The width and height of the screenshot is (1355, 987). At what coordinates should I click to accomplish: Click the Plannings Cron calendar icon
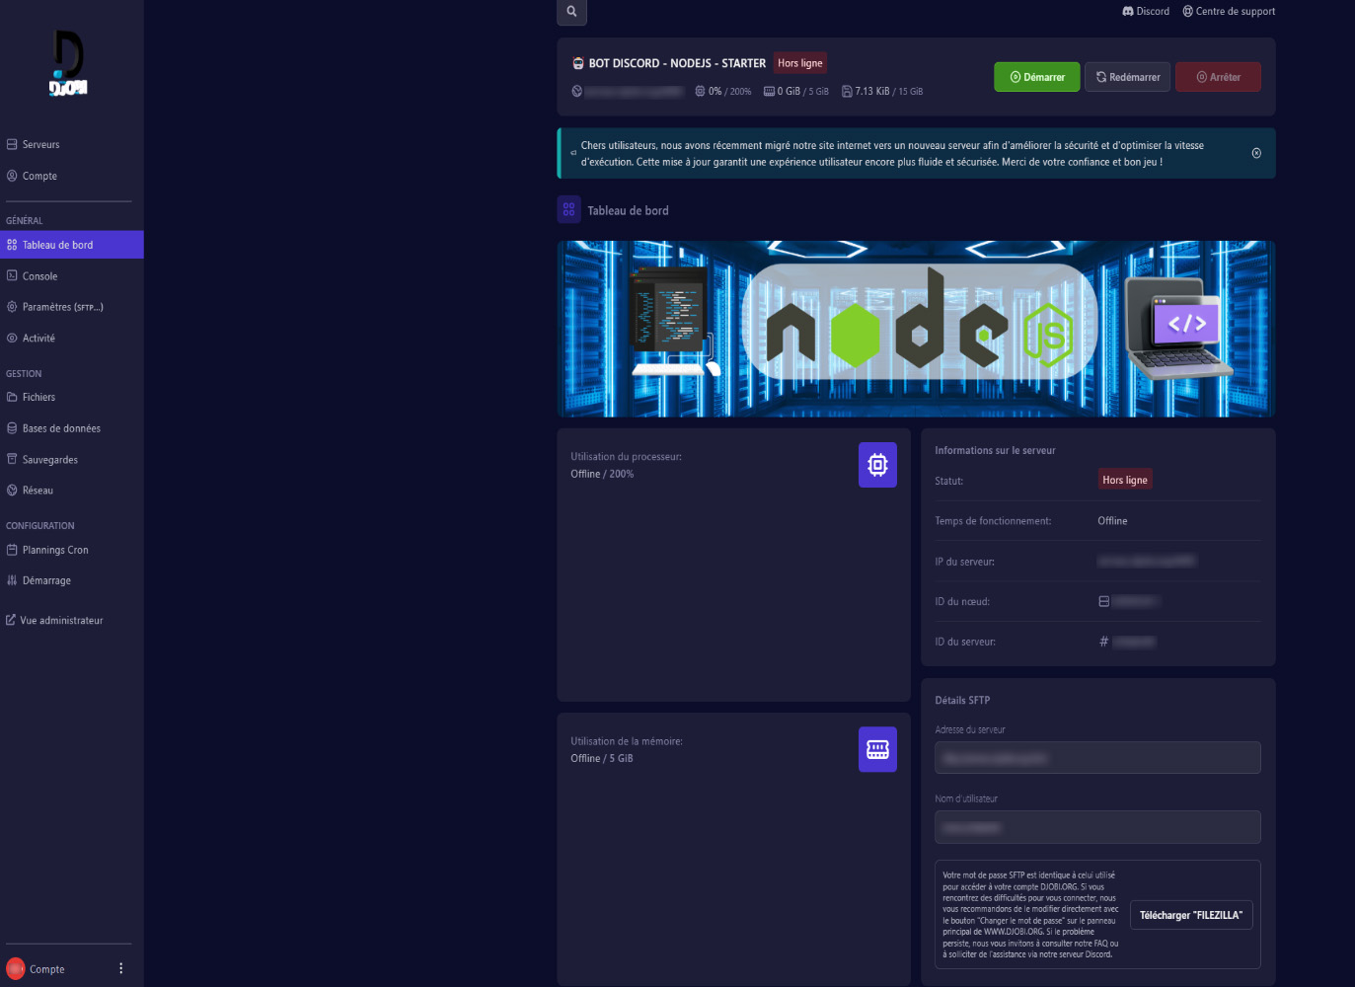point(12,550)
